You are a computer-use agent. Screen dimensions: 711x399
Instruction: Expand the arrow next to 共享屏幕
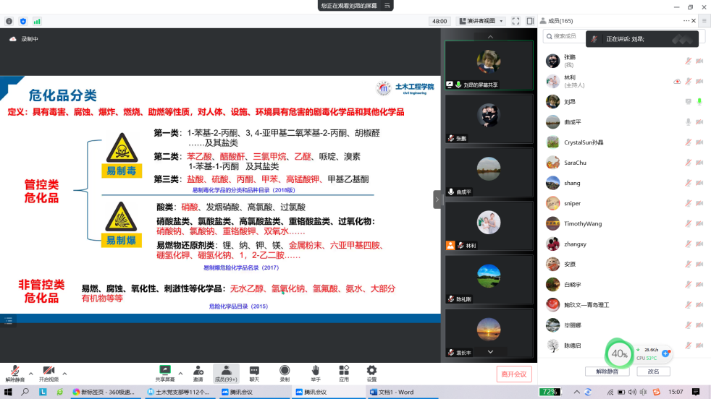pyautogui.click(x=180, y=373)
